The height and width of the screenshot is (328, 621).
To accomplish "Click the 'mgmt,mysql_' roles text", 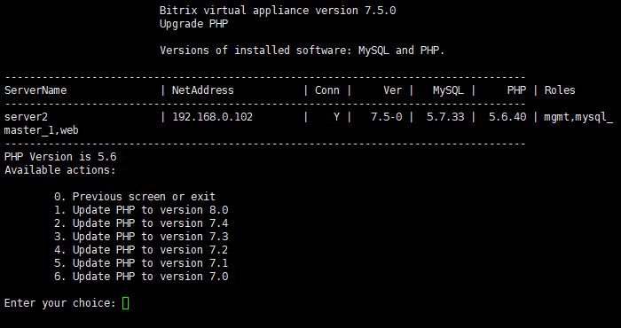I will click(x=578, y=117).
